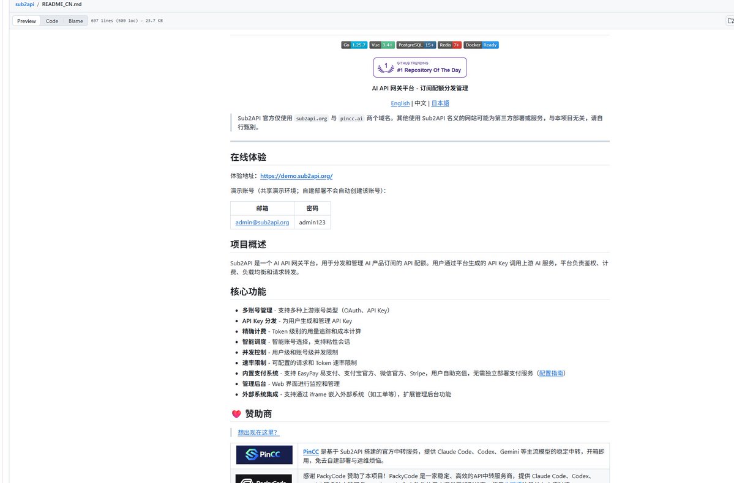This screenshot has width=734, height=483.
Task: Open the 配置指南 payment setup guide
Action: point(550,372)
